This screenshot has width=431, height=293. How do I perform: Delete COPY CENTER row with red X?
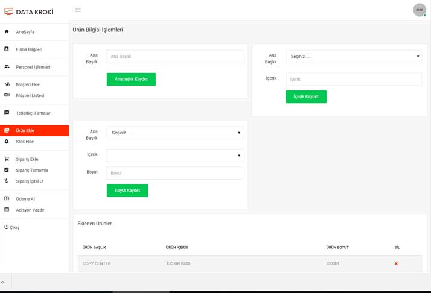point(396,263)
